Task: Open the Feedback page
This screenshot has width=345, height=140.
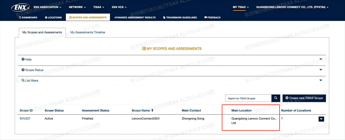Action: coord(212,17)
